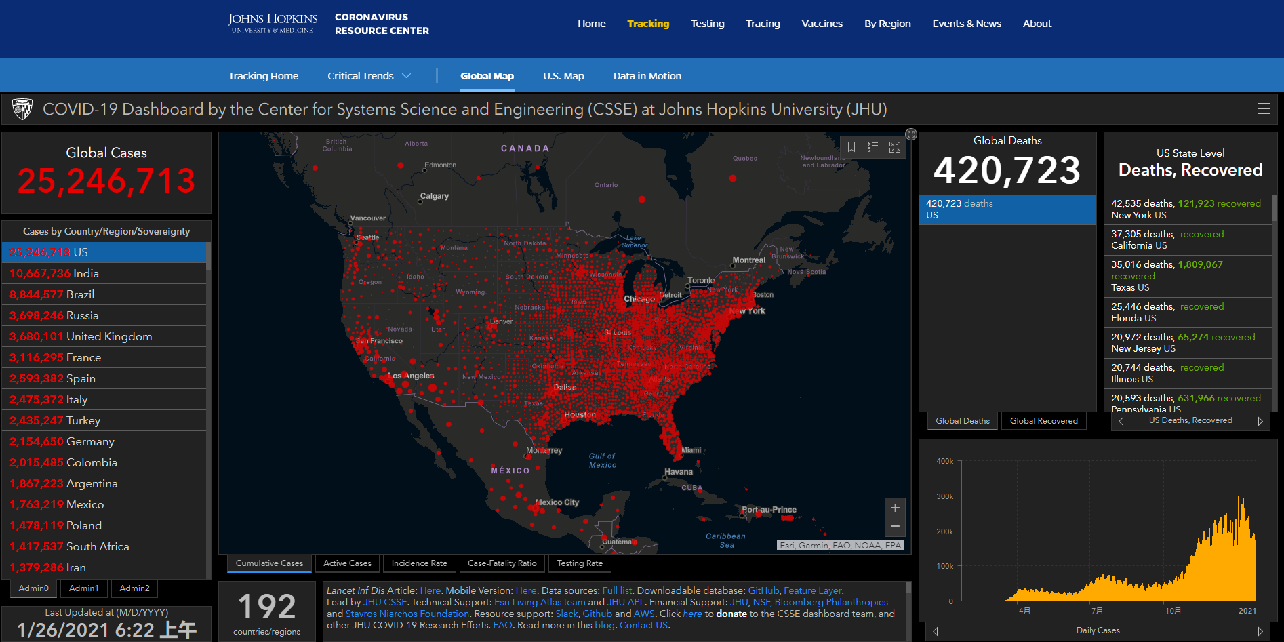This screenshot has height=642, width=1284.
Task: Click the Daily Cases bar chart
Action: point(1109,531)
